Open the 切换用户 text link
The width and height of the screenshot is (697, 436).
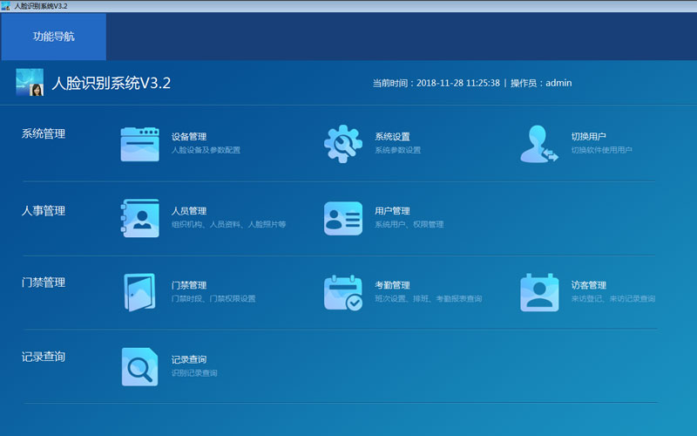589,137
